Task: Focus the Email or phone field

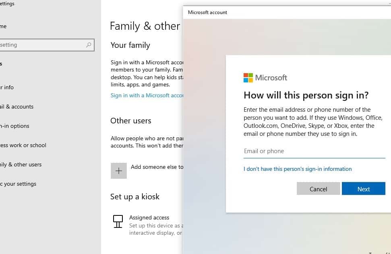Action: [x=314, y=151]
